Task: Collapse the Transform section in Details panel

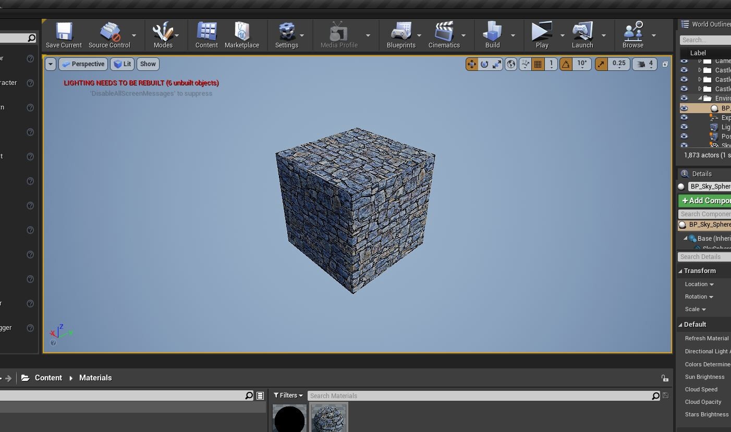Action: coord(681,270)
